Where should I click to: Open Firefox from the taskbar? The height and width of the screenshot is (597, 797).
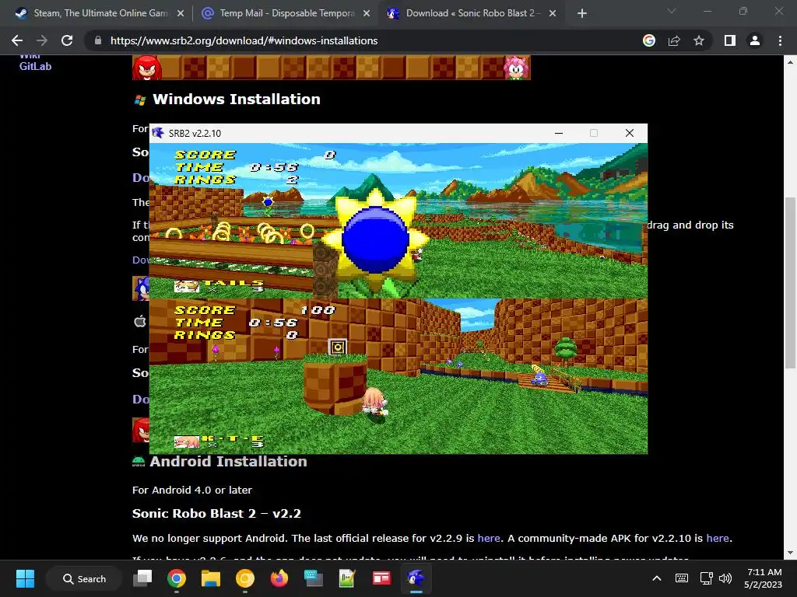point(279,578)
